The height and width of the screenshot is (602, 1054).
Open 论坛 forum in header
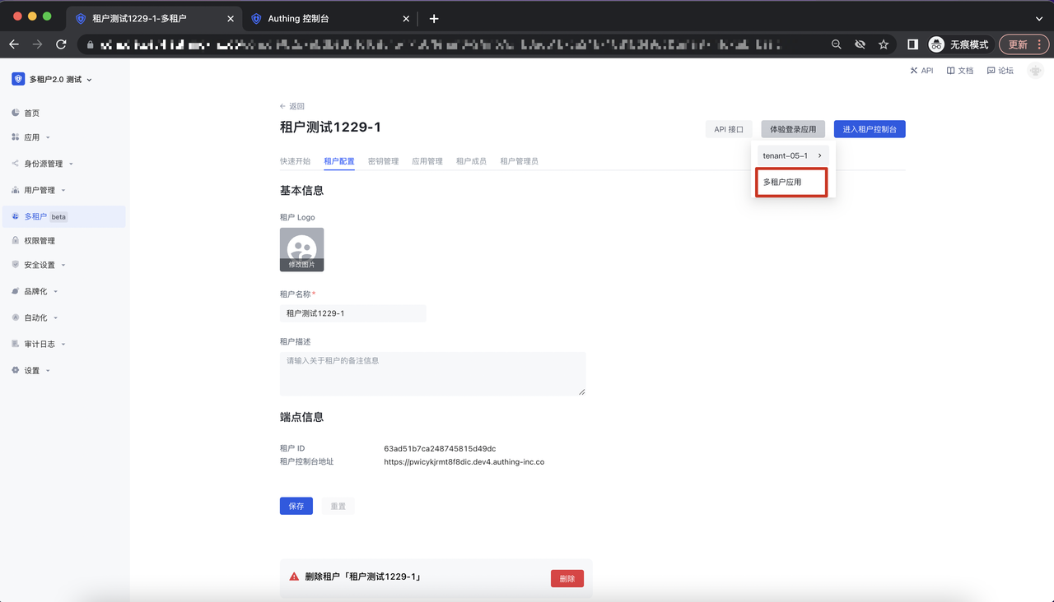click(x=1000, y=71)
